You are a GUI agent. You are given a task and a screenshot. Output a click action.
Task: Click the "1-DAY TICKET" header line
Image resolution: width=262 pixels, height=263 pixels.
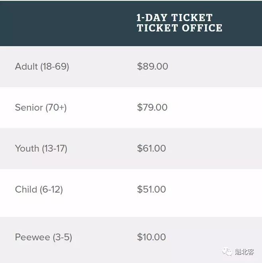(x=175, y=18)
